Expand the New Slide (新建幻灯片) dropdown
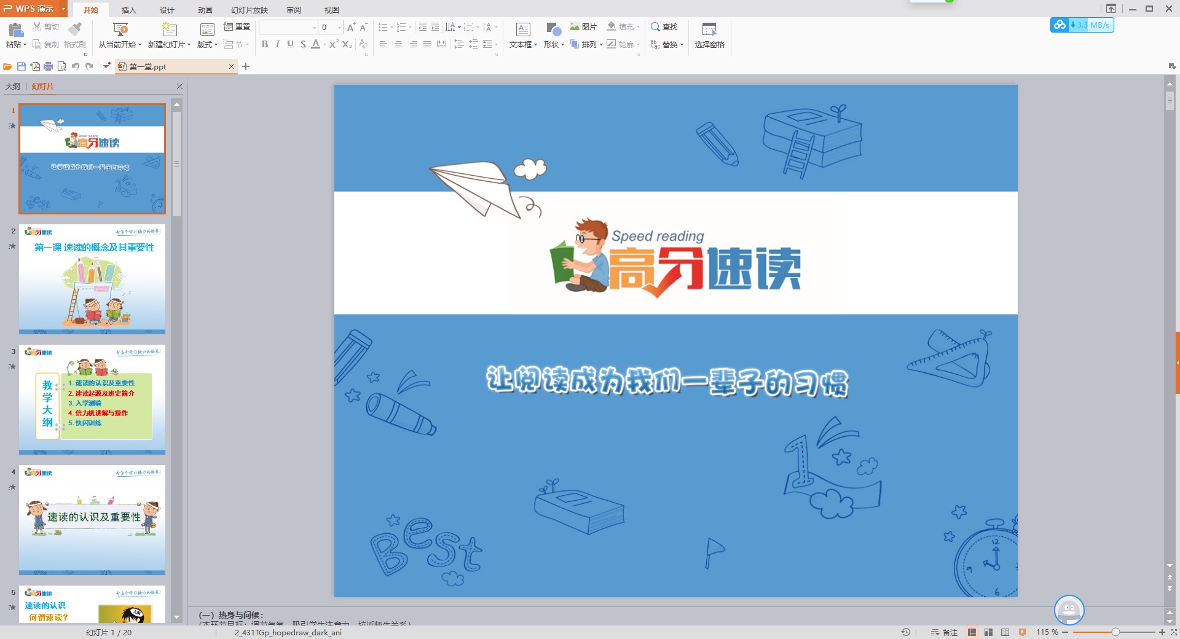This screenshot has height=639, width=1180. point(189,45)
